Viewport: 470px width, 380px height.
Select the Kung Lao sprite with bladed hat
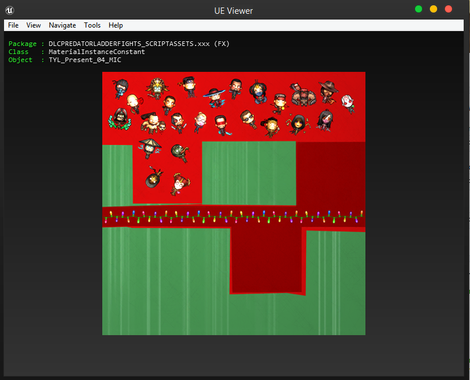coord(214,97)
